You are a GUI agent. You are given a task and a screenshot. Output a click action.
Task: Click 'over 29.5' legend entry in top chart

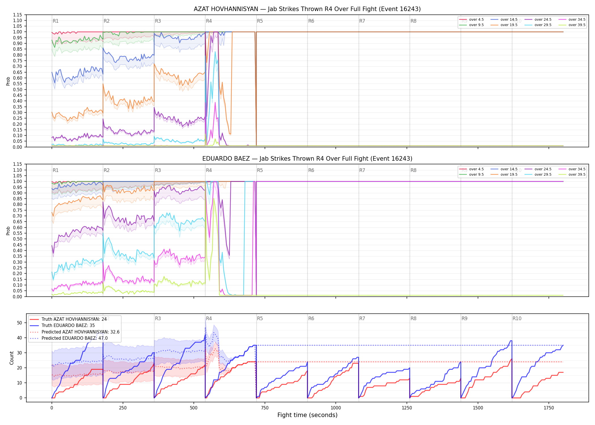(x=538, y=25)
